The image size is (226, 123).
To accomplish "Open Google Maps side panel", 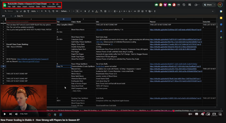I will (221, 37).
